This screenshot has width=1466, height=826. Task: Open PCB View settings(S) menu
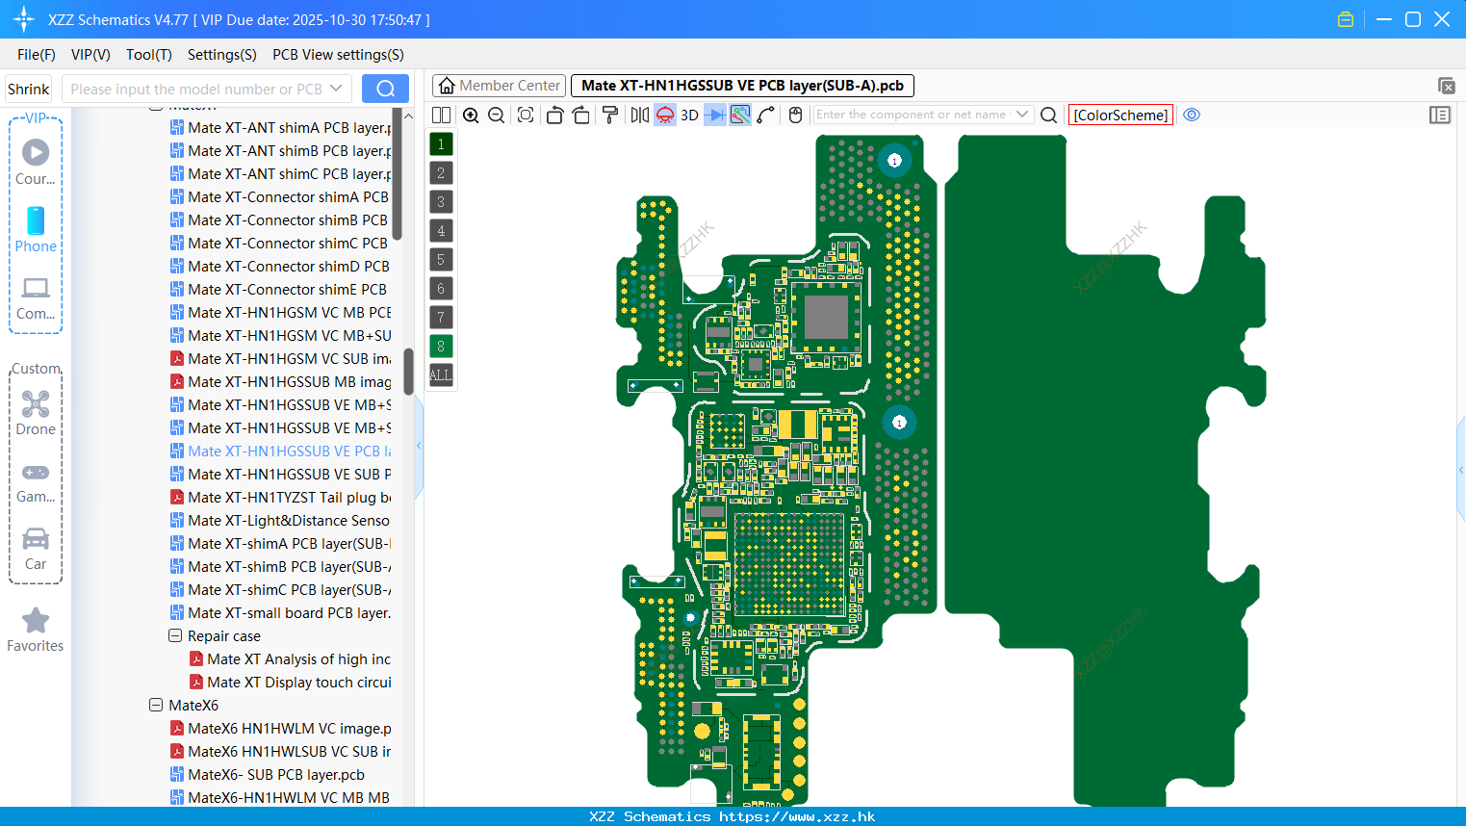click(x=338, y=55)
